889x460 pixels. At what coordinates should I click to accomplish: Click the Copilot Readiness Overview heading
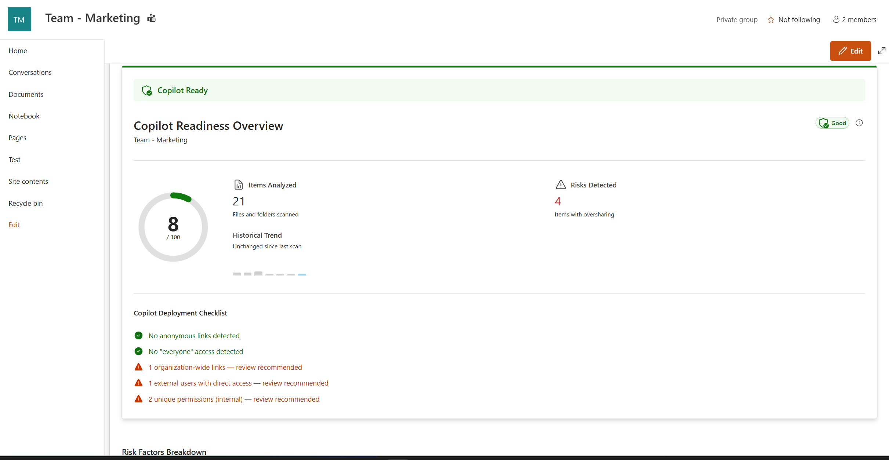(208, 126)
